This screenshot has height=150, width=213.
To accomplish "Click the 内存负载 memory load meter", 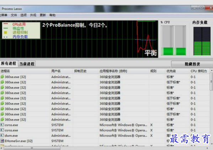I will (x=202, y=41).
